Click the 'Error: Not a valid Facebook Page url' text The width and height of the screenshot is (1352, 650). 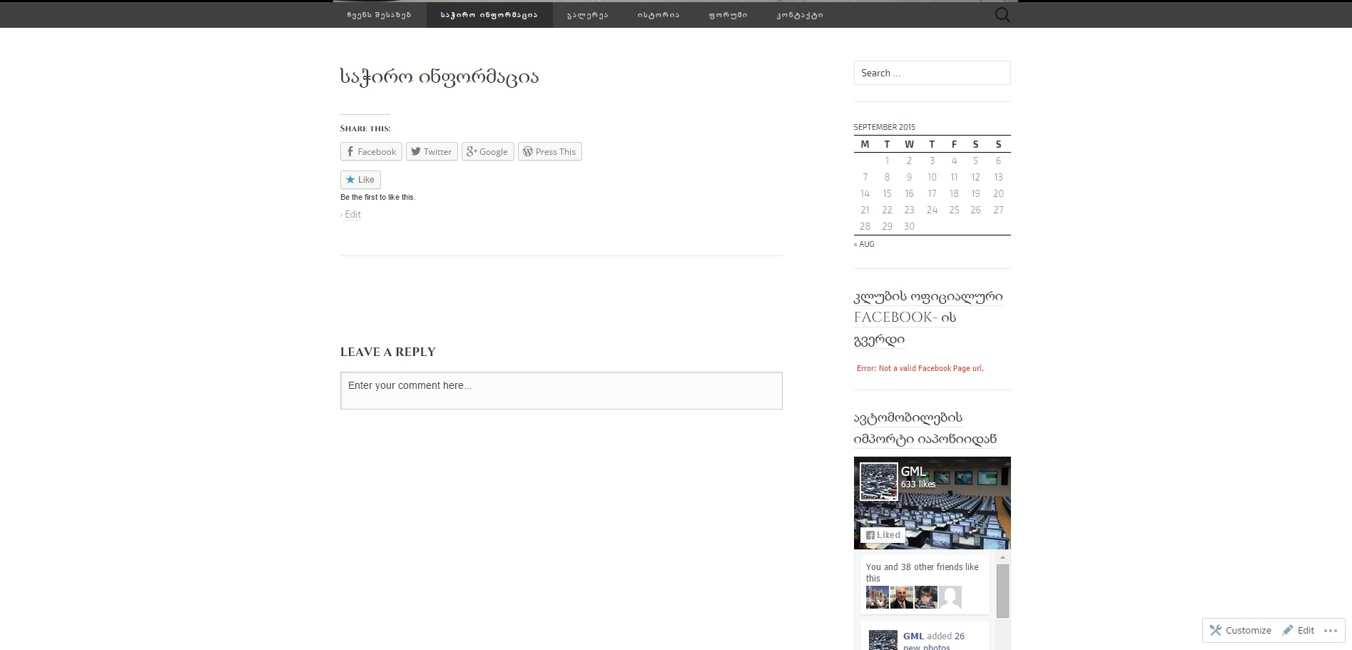click(920, 368)
